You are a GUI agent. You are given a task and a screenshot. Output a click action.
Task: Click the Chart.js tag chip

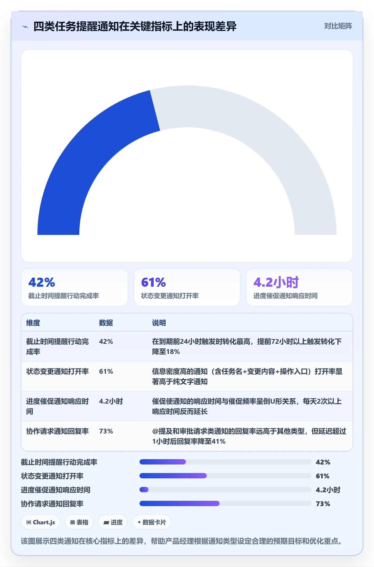point(41,522)
